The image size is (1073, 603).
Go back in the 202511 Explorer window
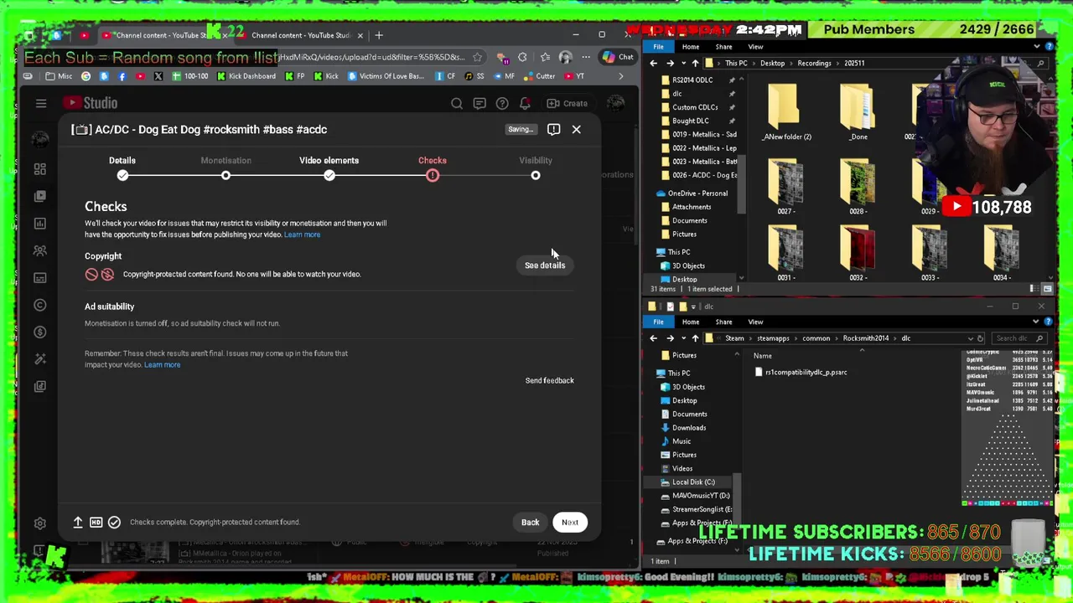click(x=654, y=63)
